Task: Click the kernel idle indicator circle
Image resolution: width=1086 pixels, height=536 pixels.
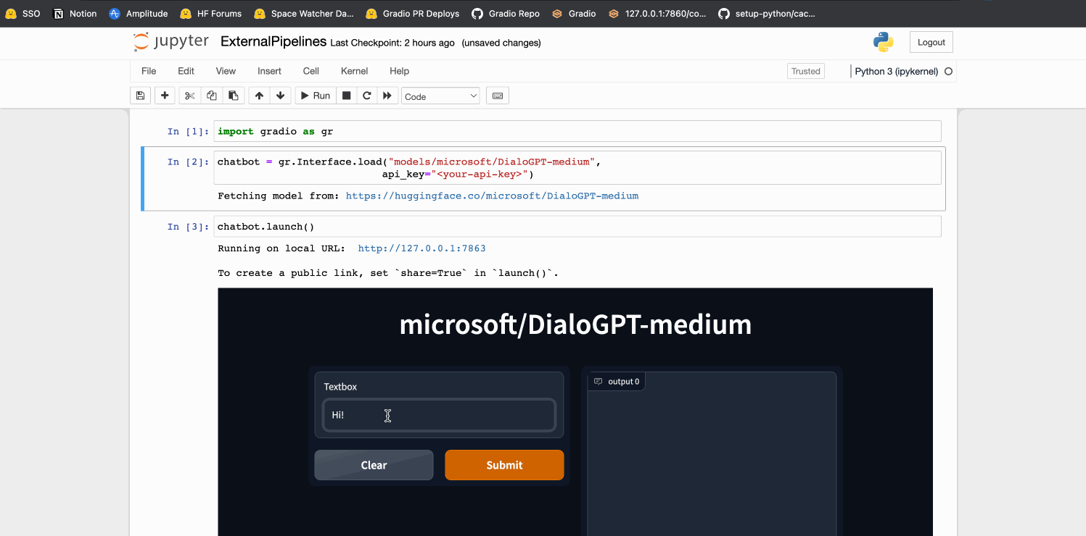Action: (948, 71)
